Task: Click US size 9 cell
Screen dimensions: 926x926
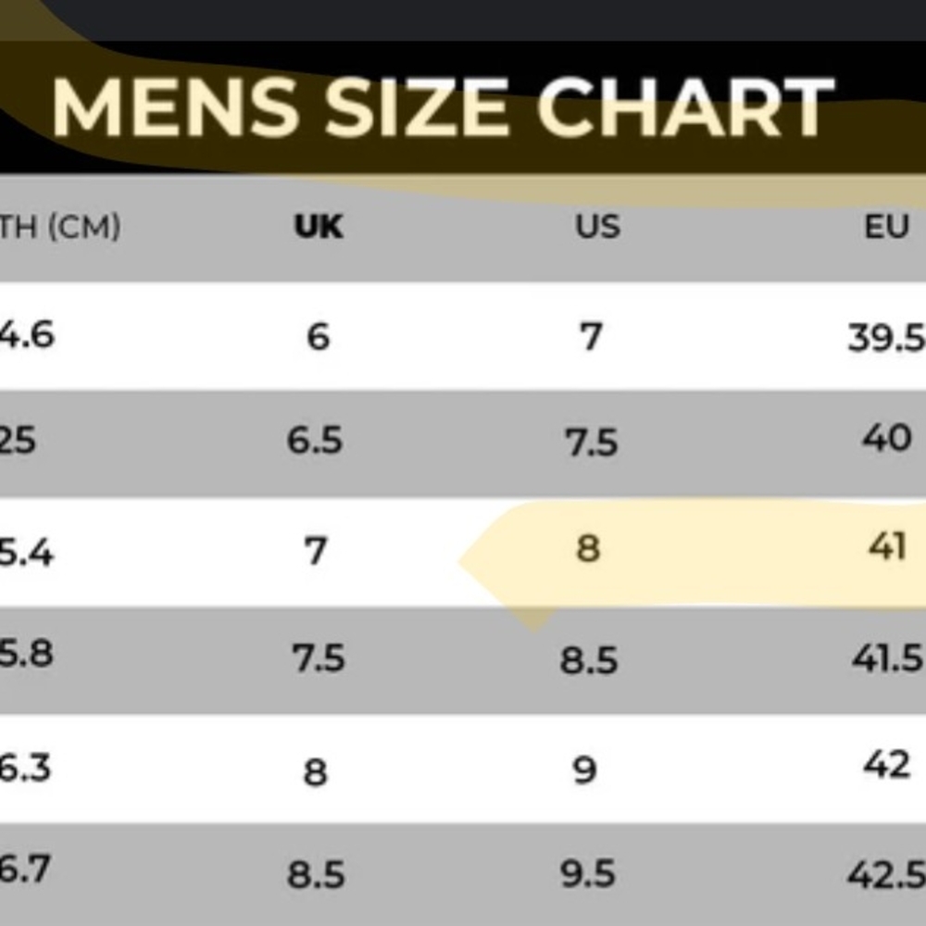Action: (x=585, y=770)
